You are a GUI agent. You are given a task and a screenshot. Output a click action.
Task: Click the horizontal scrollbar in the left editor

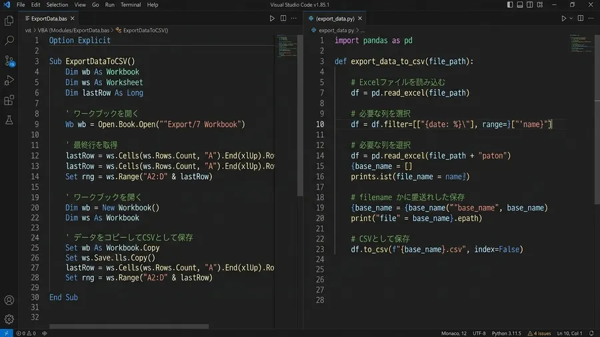[x=129, y=326]
